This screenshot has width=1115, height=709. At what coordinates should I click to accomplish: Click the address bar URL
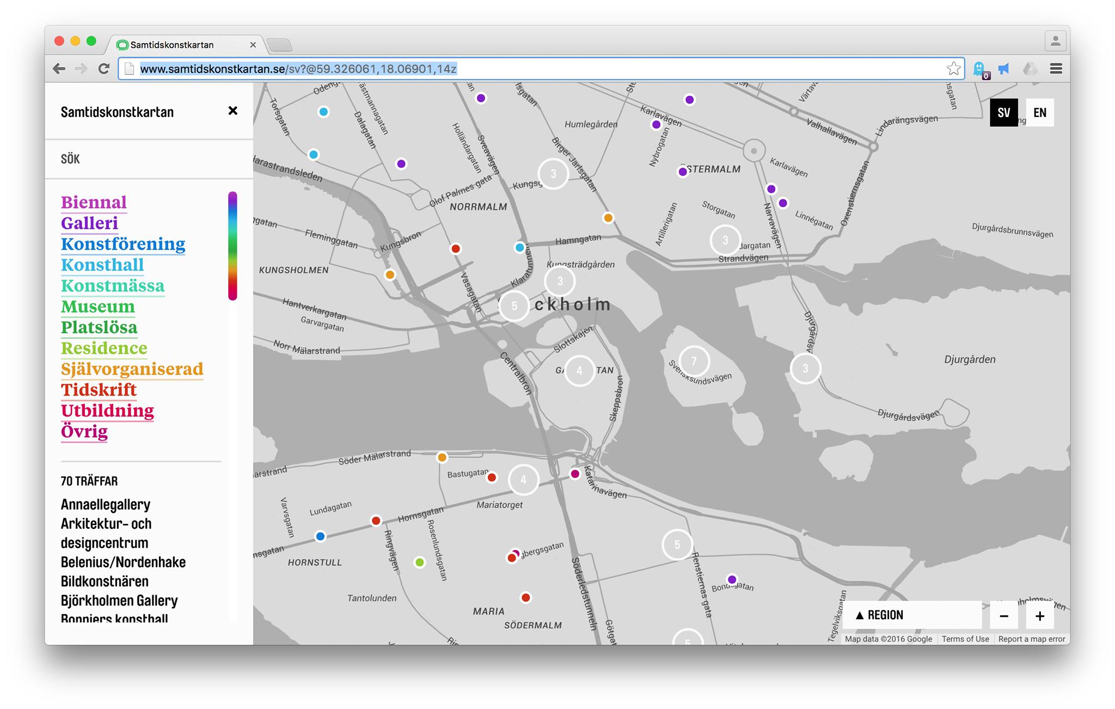tap(298, 69)
